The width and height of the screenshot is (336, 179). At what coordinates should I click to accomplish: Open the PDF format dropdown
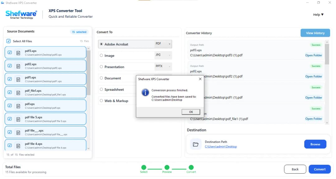[163, 44]
